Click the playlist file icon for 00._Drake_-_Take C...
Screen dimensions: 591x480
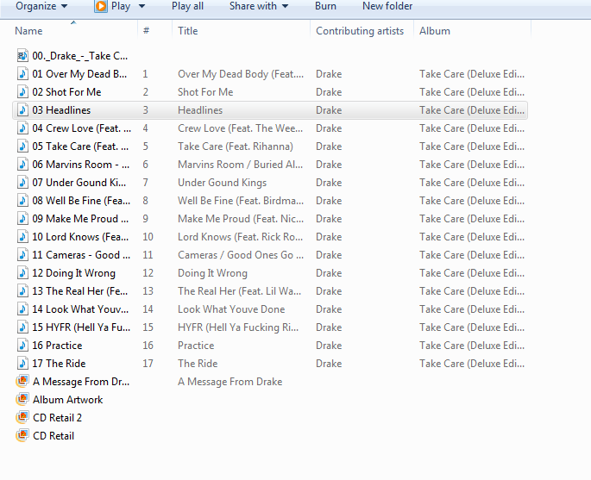22,56
